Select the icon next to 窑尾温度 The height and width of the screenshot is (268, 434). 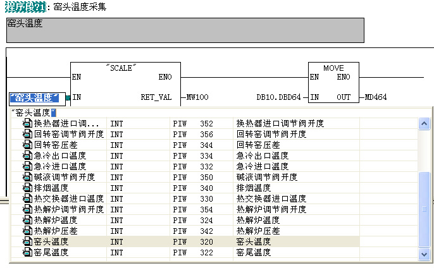pyautogui.click(x=27, y=252)
